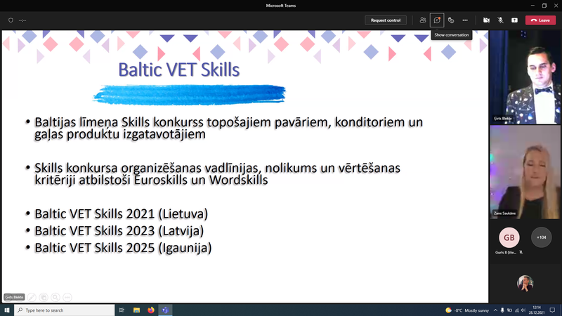
Task: Click the Girts Blekte presenter label on slide
Action: pyautogui.click(x=14, y=297)
